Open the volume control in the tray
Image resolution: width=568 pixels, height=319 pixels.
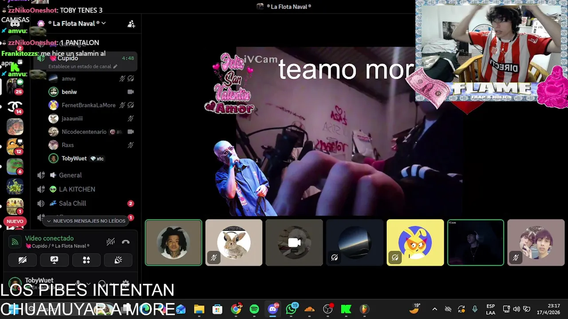click(517, 309)
